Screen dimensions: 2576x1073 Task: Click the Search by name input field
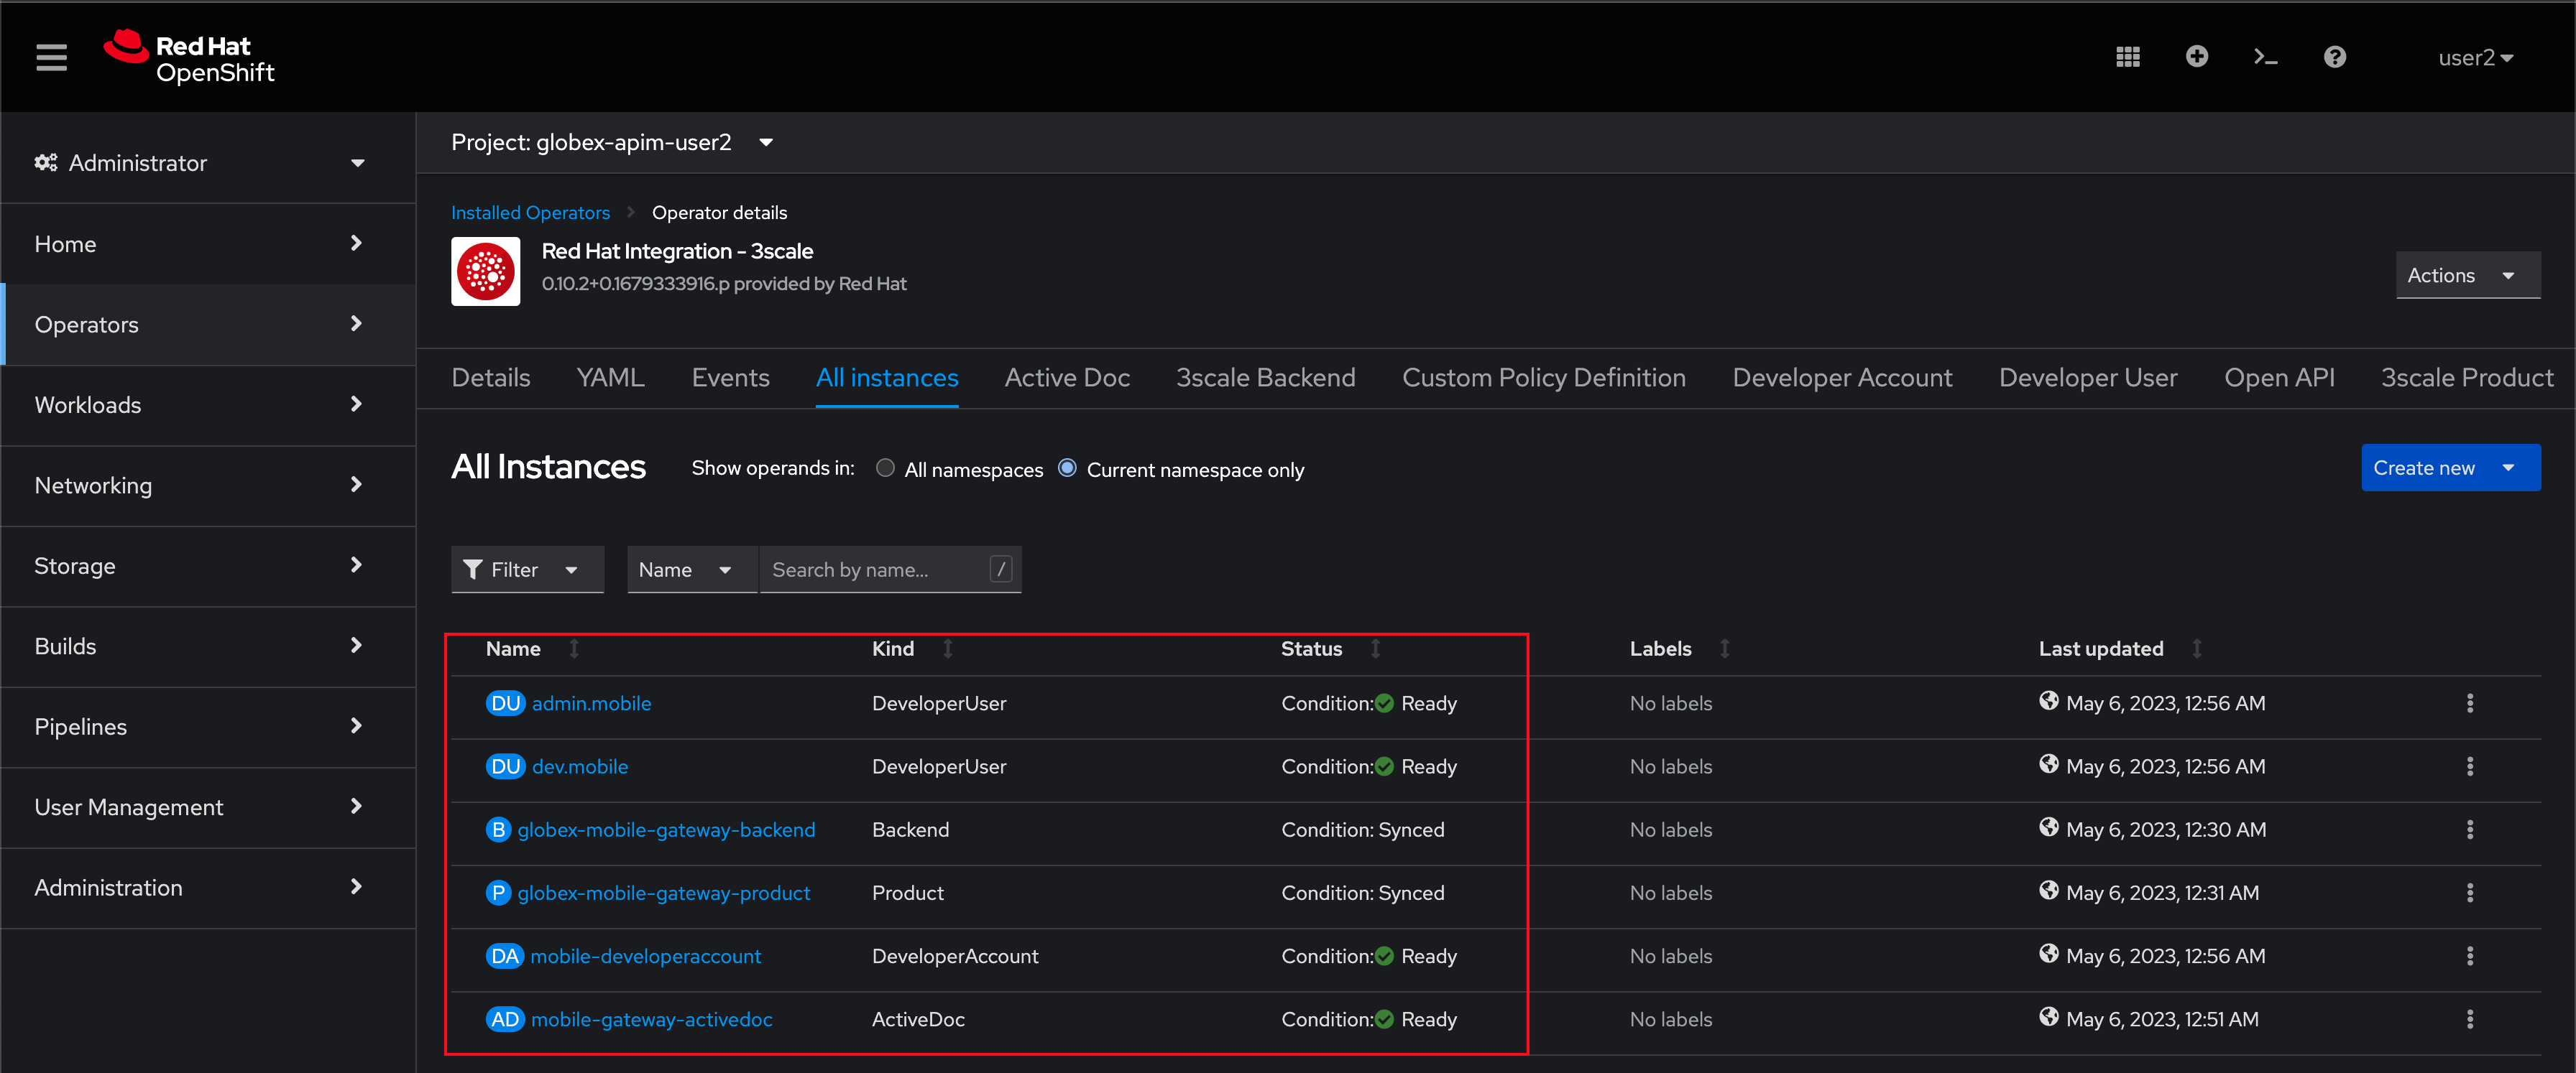point(879,570)
